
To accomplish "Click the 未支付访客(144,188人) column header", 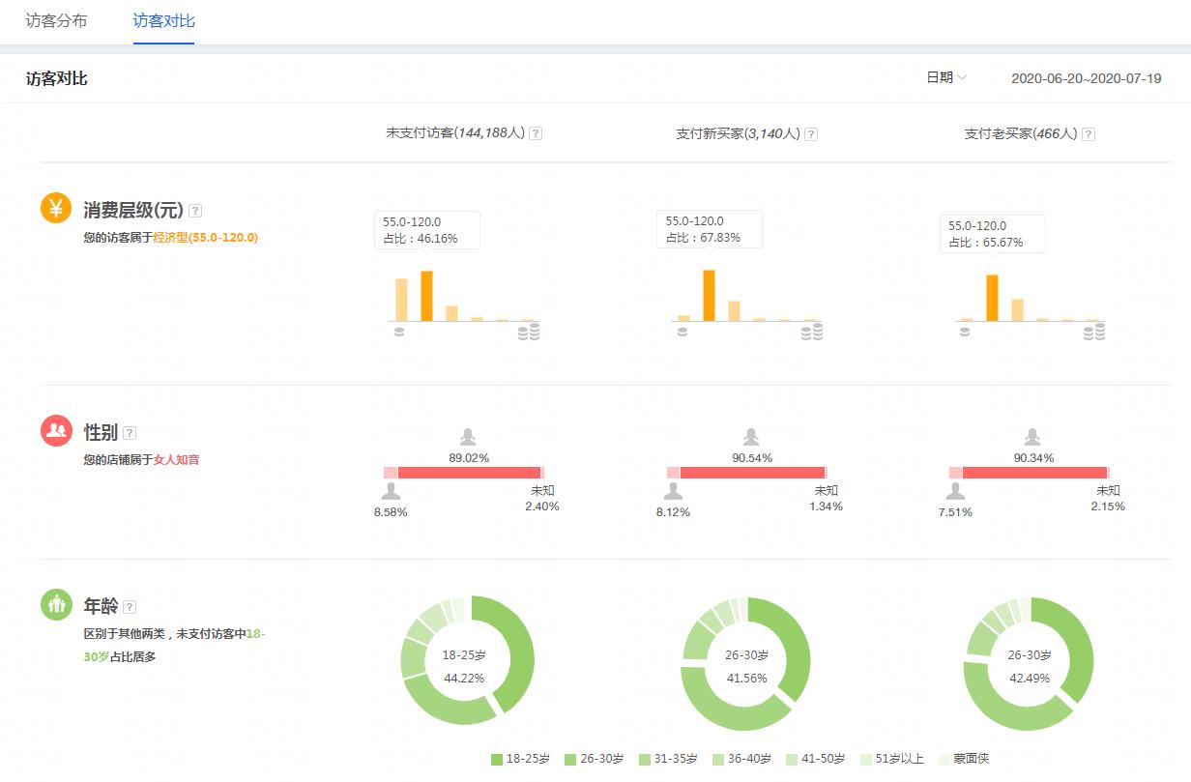I will tap(455, 132).
